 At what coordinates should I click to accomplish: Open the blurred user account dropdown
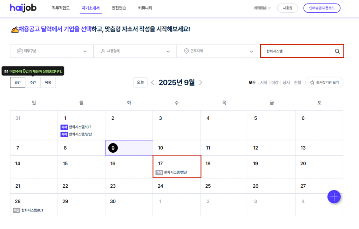(262, 8)
